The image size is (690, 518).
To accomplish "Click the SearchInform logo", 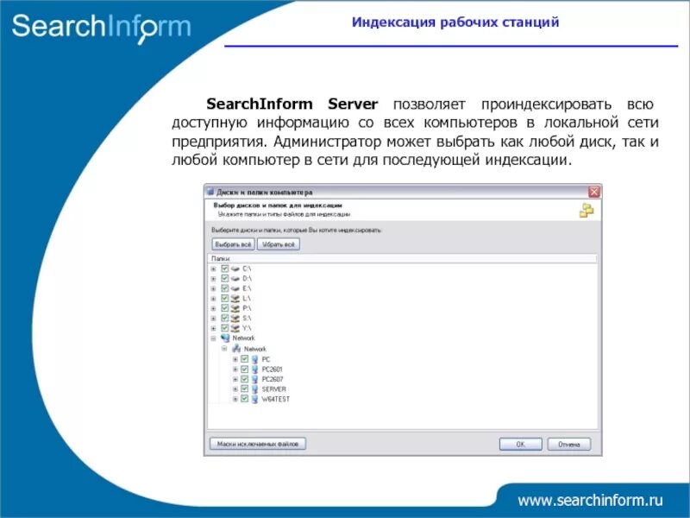I will point(102,28).
